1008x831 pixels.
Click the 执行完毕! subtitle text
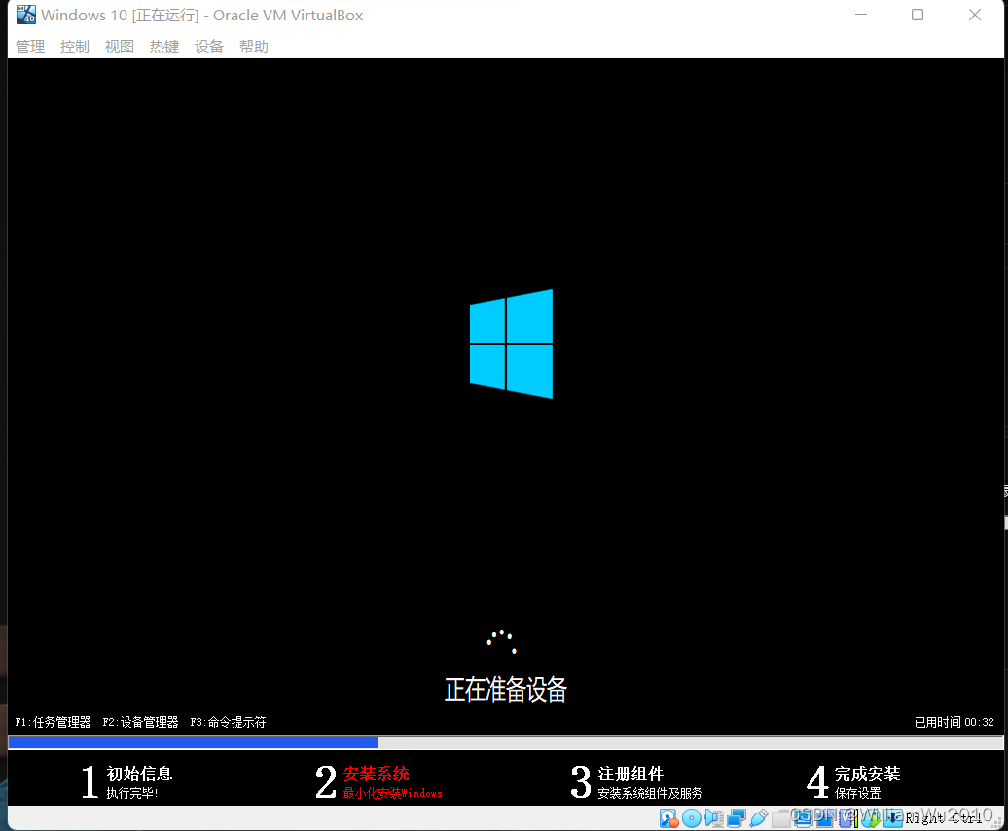tap(132, 794)
